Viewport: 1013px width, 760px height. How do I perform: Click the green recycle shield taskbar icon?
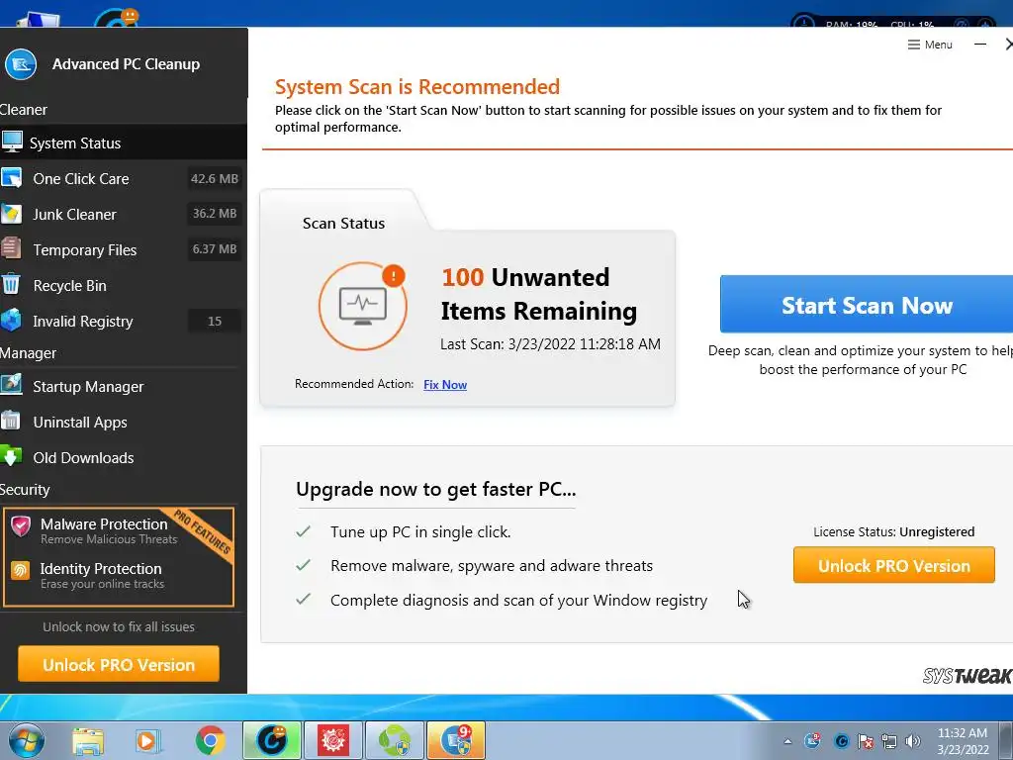[394, 740]
